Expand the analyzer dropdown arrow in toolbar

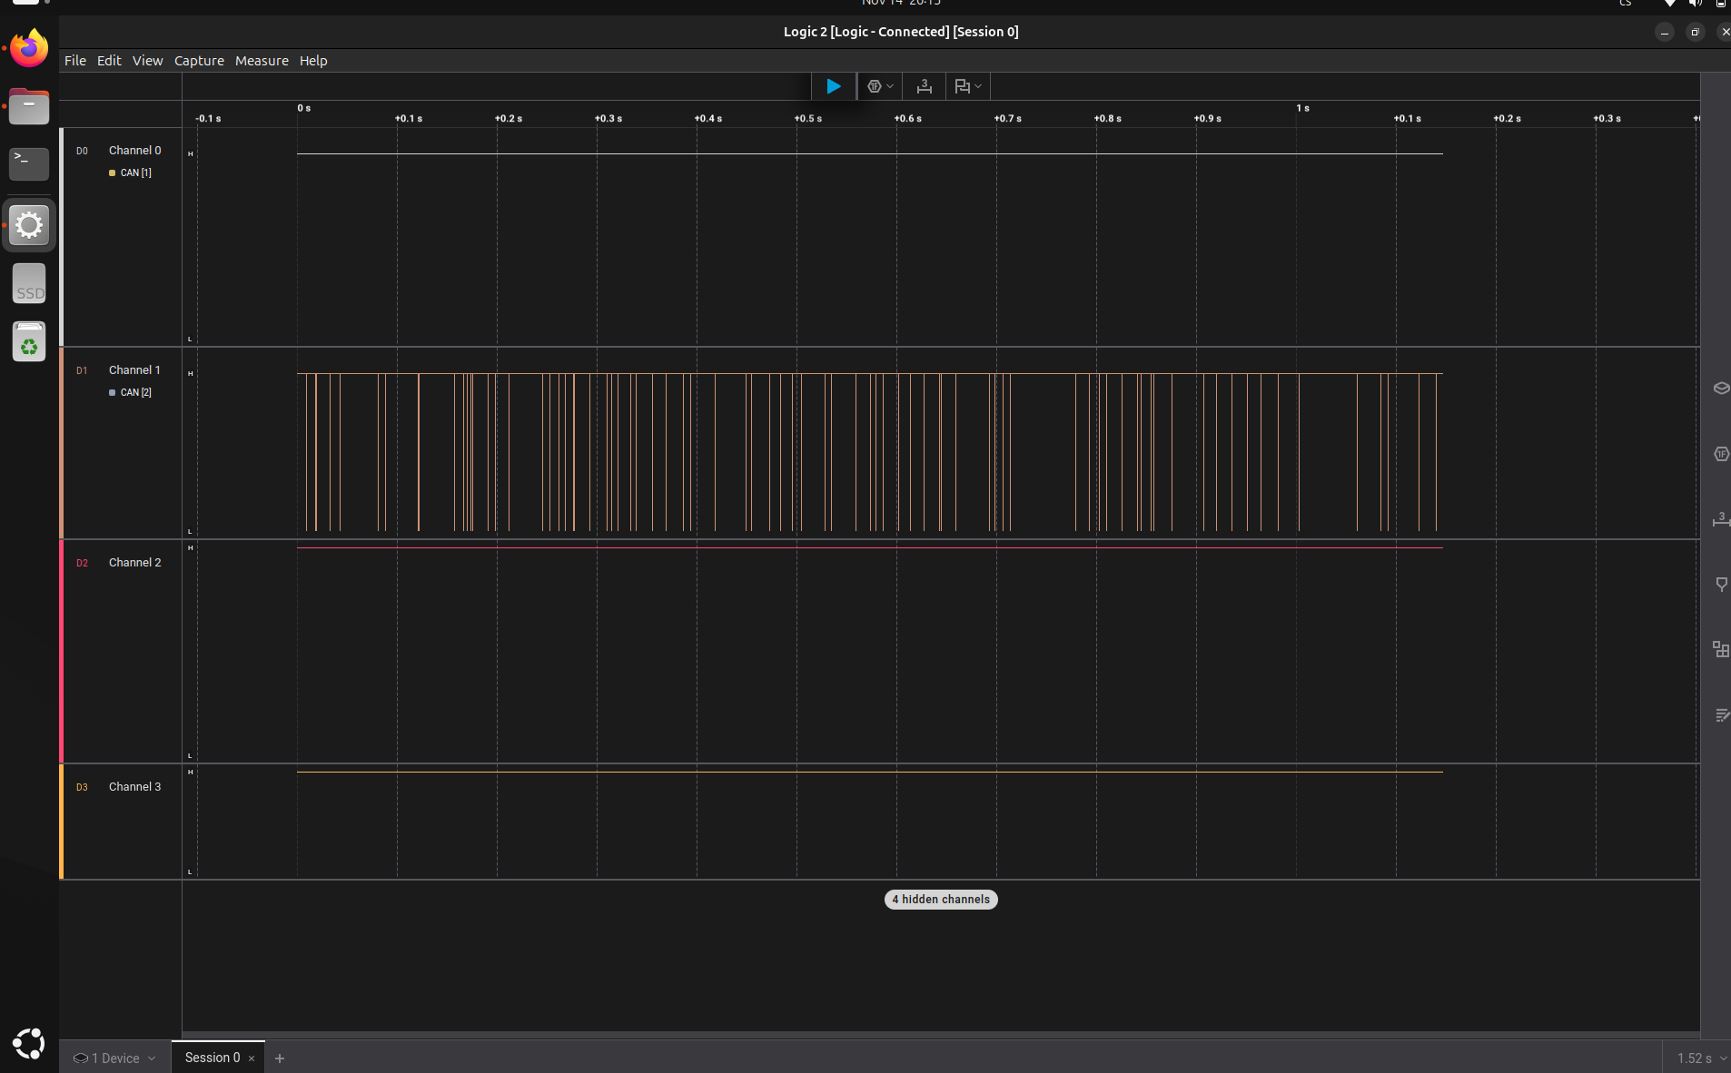pyautogui.click(x=890, y=86)
